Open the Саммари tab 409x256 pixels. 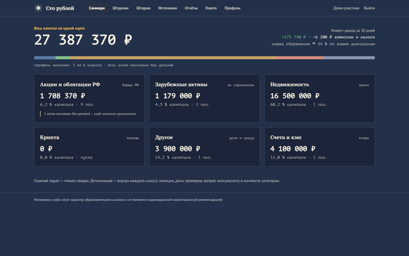[x=97, y=8]
